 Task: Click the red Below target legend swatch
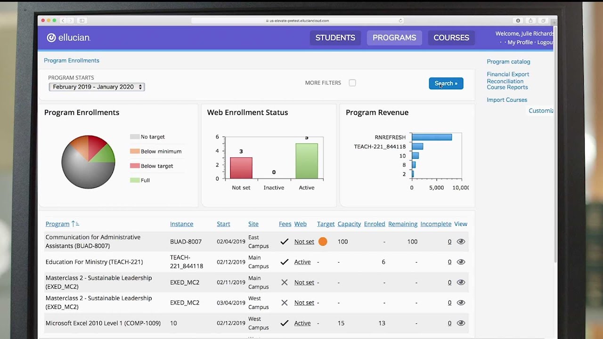coord(135,166)
